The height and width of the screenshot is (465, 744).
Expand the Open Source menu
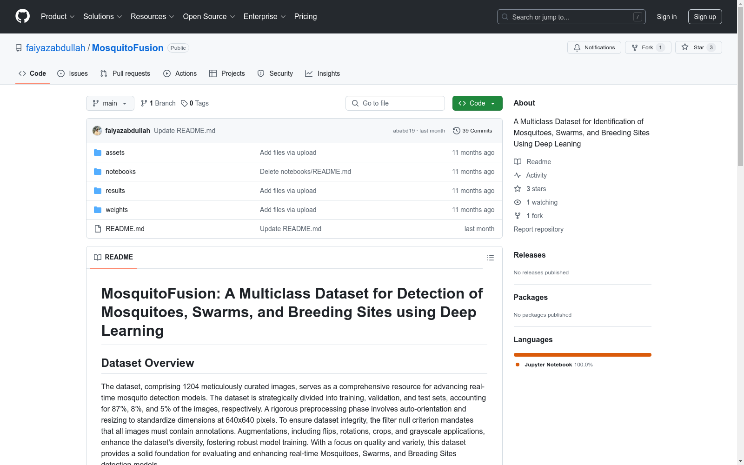(209, 16)
